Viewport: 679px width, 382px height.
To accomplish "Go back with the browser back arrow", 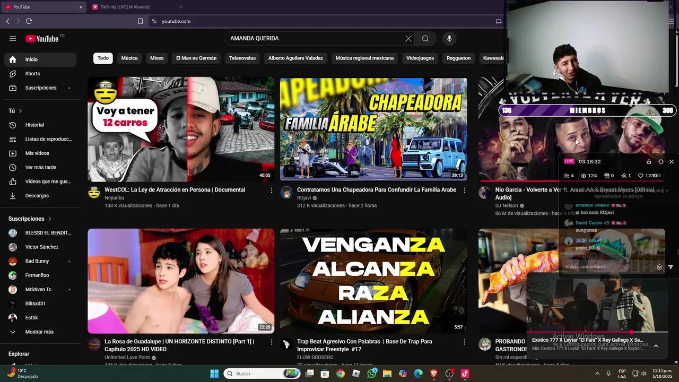I will point(8,21).
